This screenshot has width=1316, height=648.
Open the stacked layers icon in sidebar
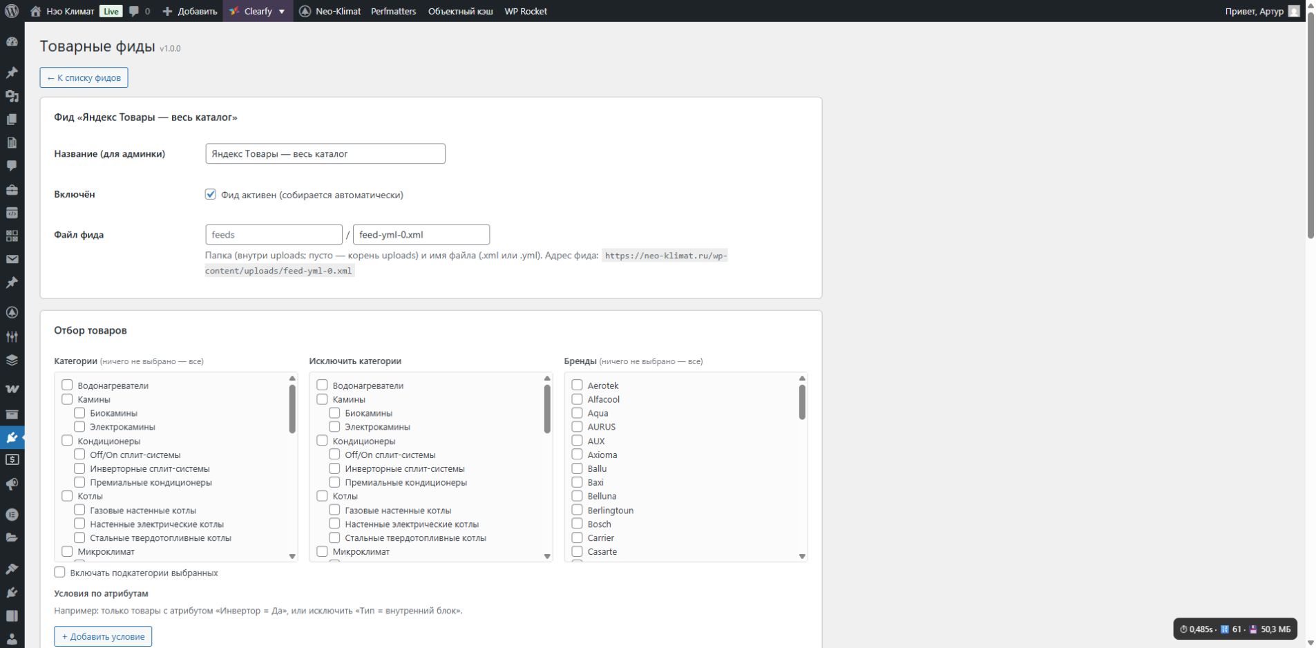12,360
